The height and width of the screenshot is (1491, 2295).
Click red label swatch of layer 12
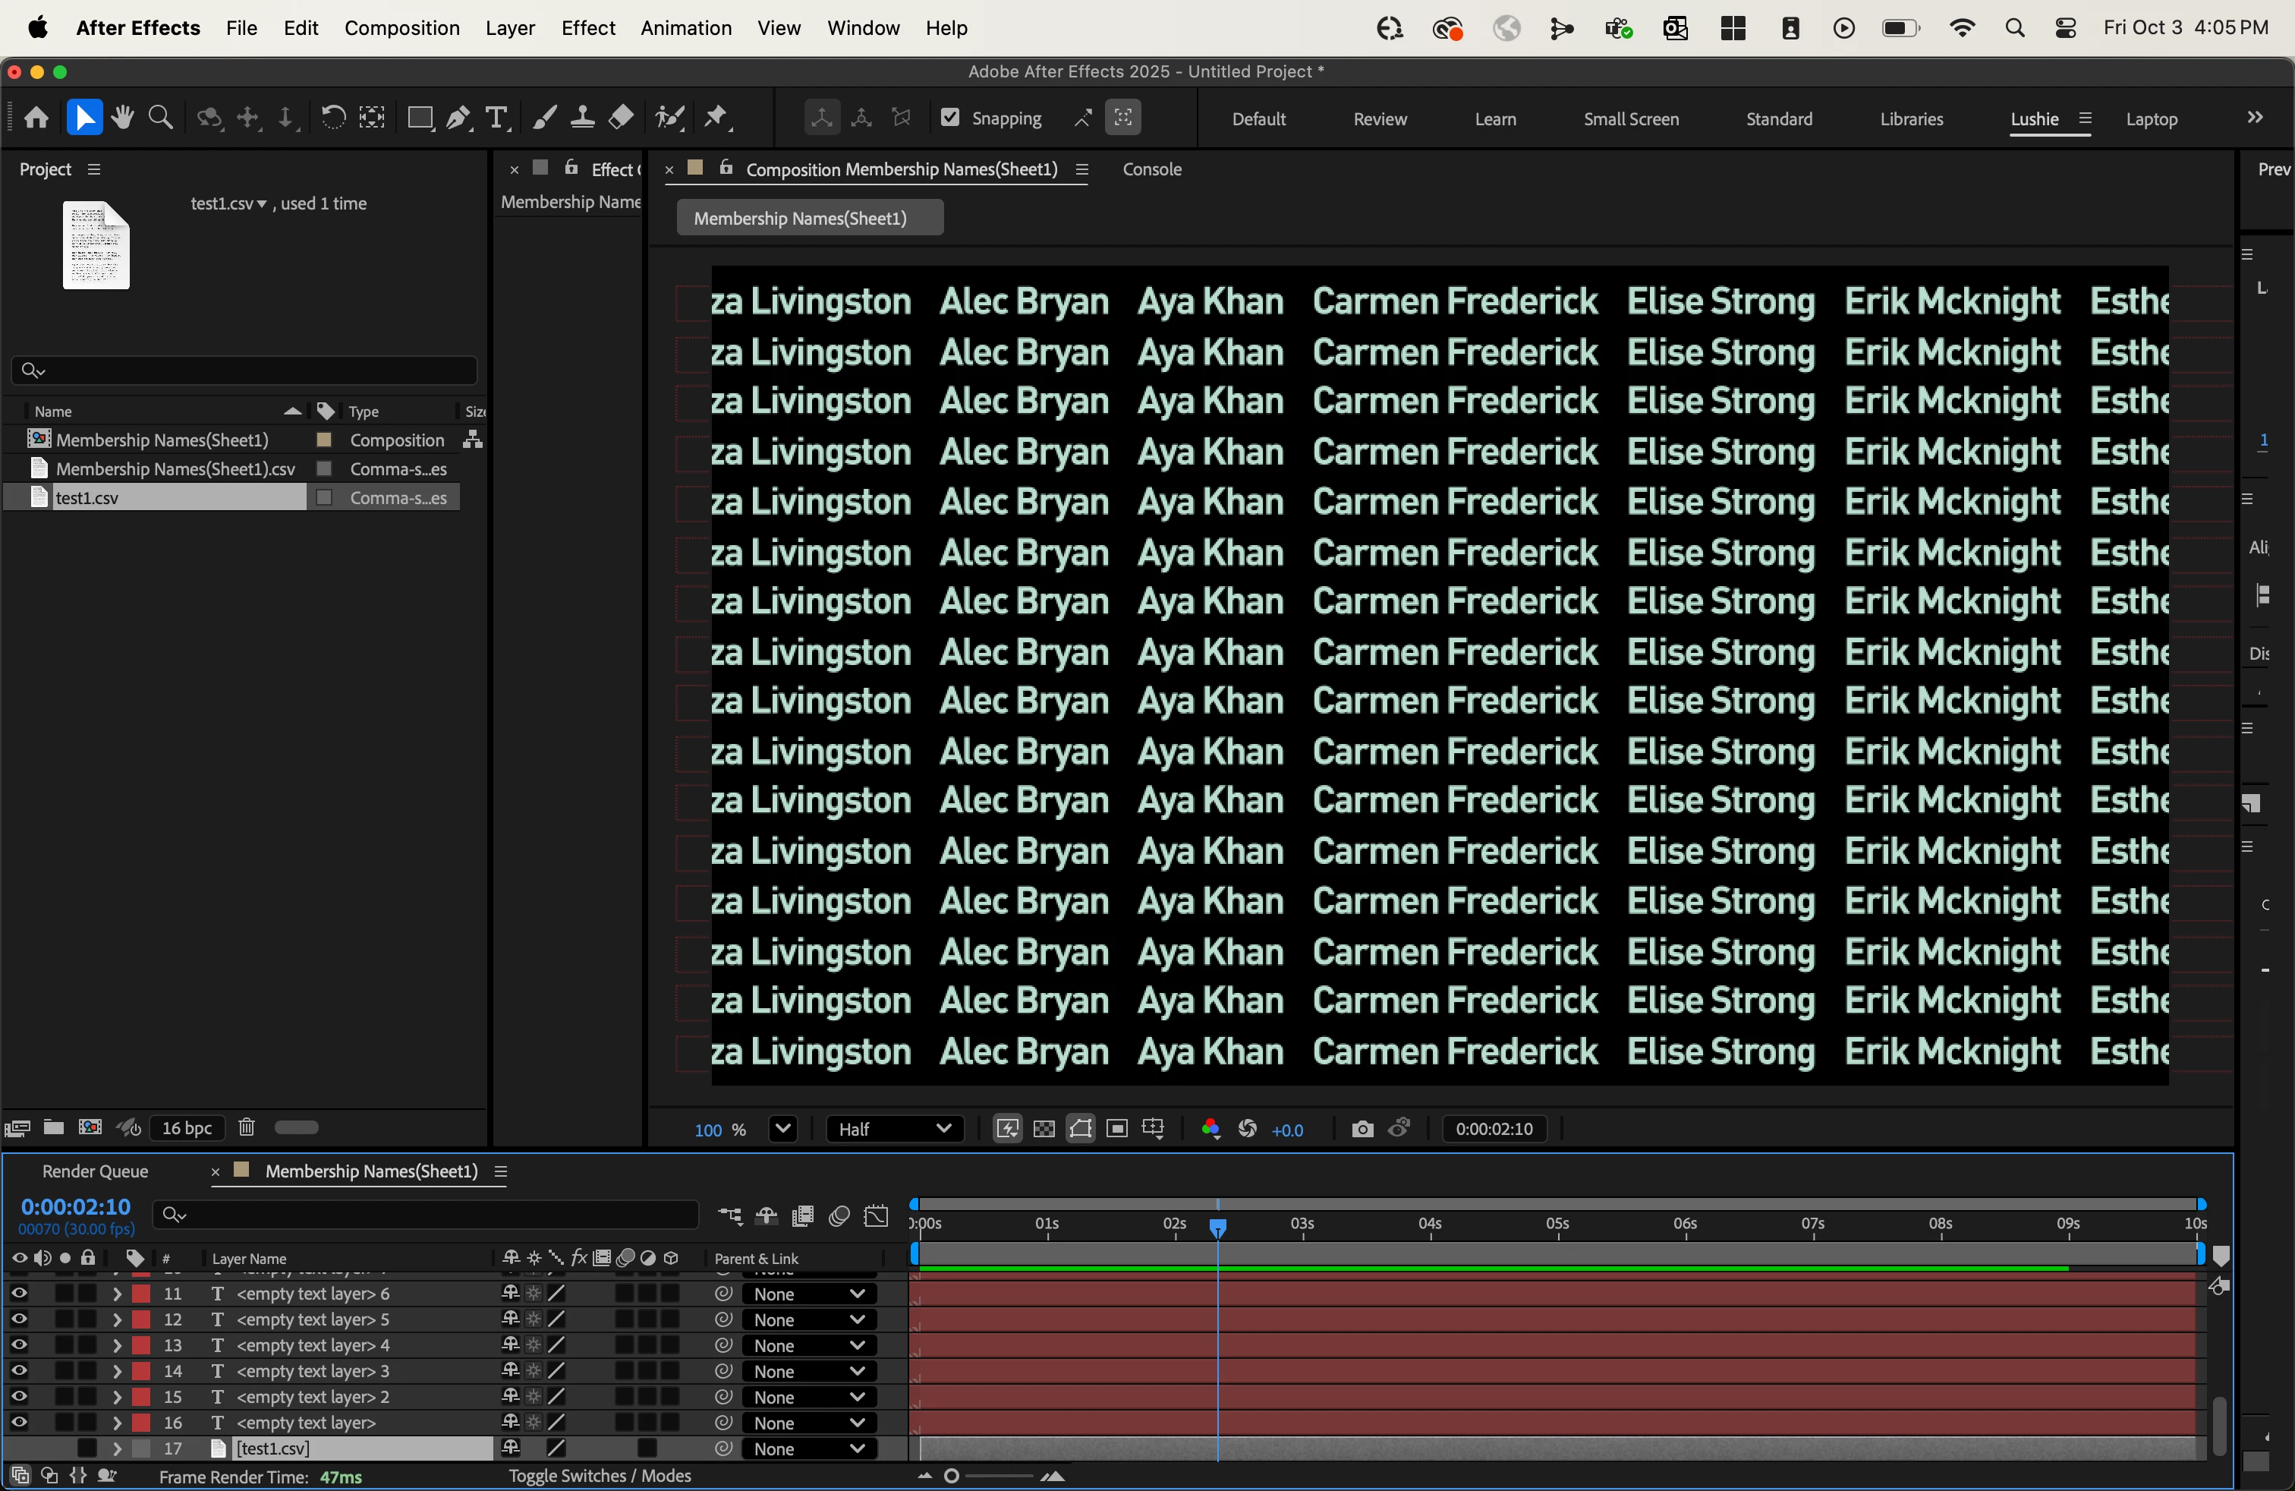pos(142,1319)
